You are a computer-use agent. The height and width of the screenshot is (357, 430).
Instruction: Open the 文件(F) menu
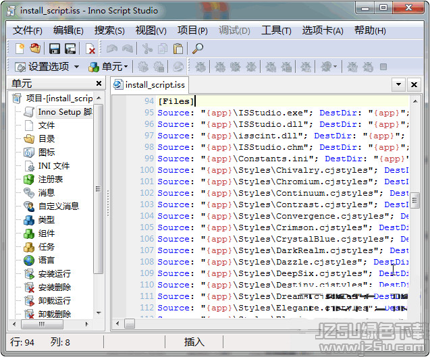(x=28, y=30)
